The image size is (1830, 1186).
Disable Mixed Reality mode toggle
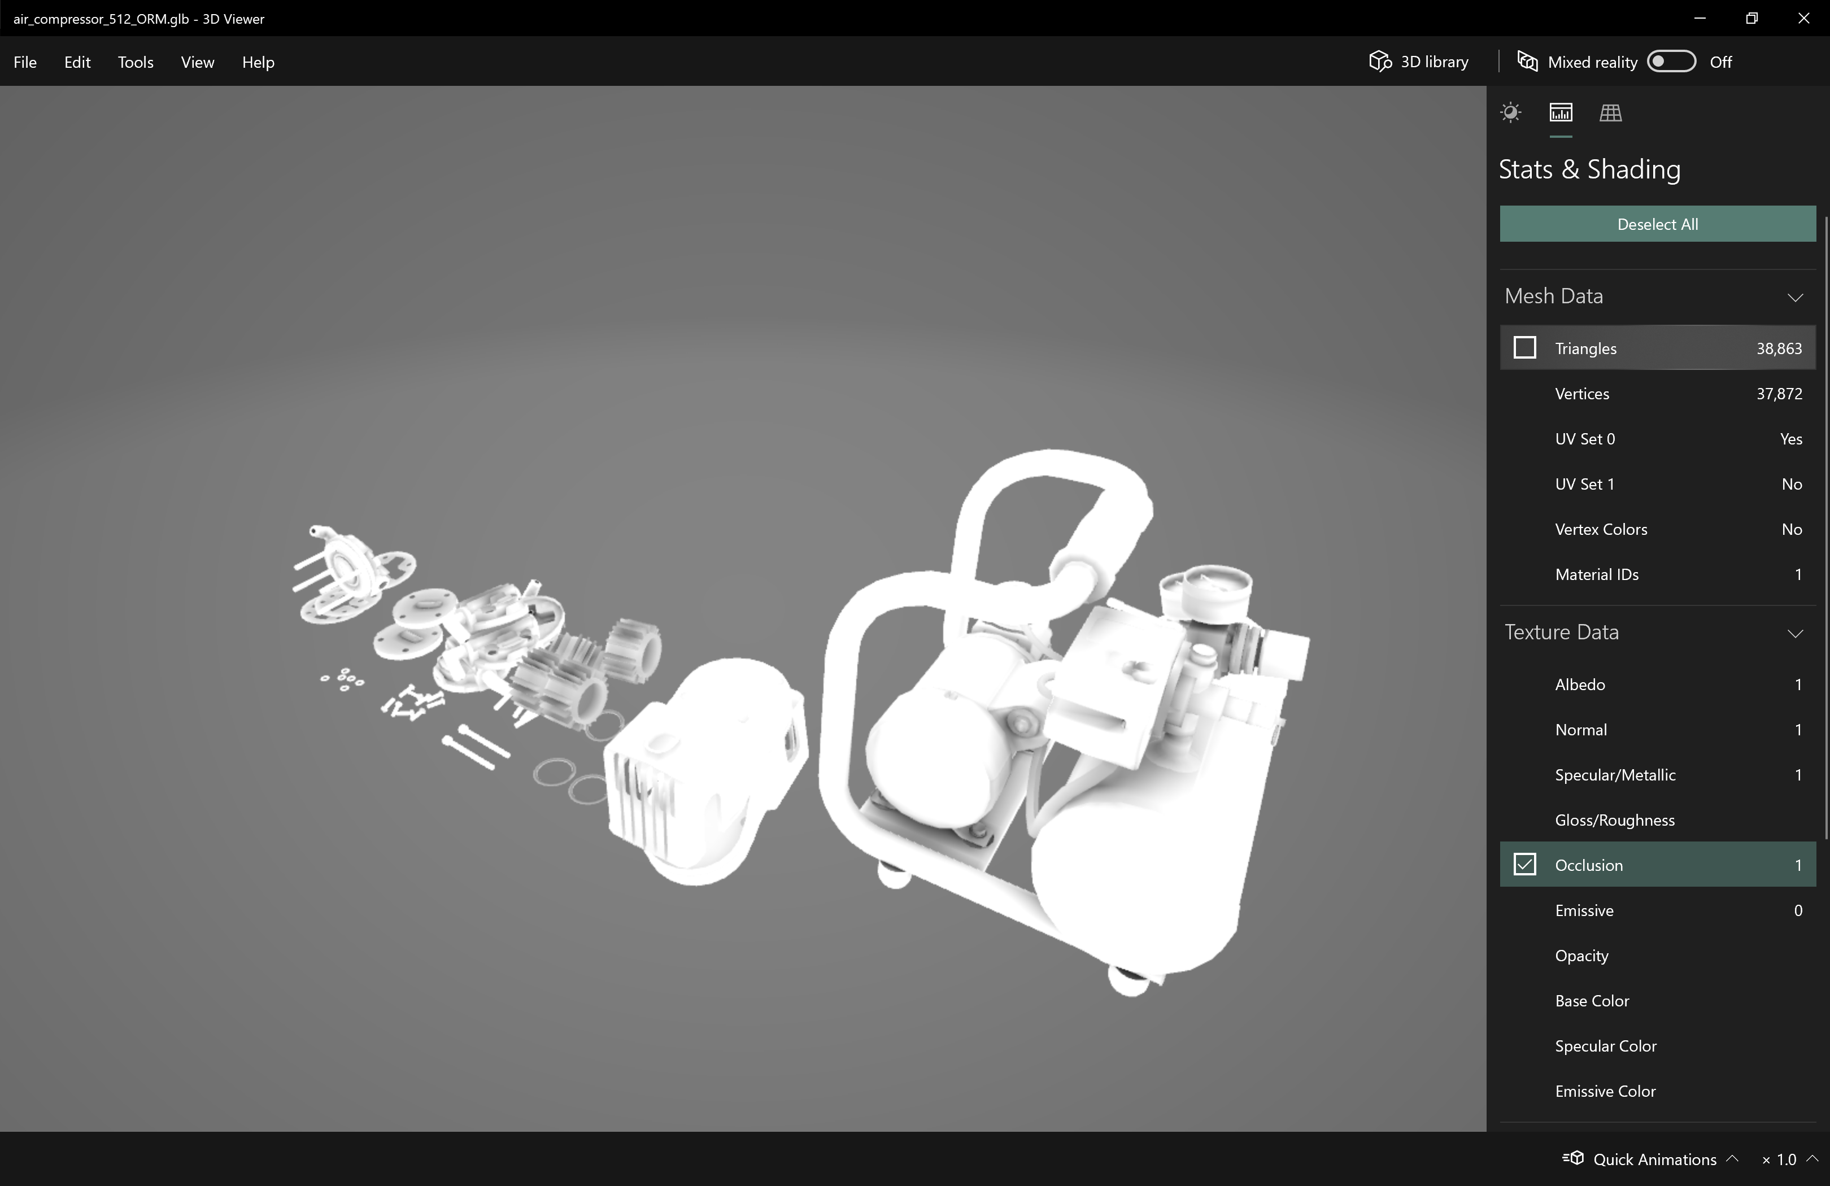coord(1670,62)
